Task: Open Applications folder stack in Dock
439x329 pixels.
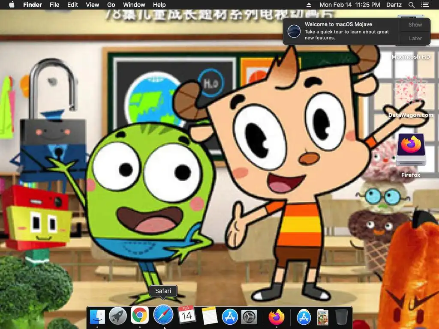Action: click(304, 317)
